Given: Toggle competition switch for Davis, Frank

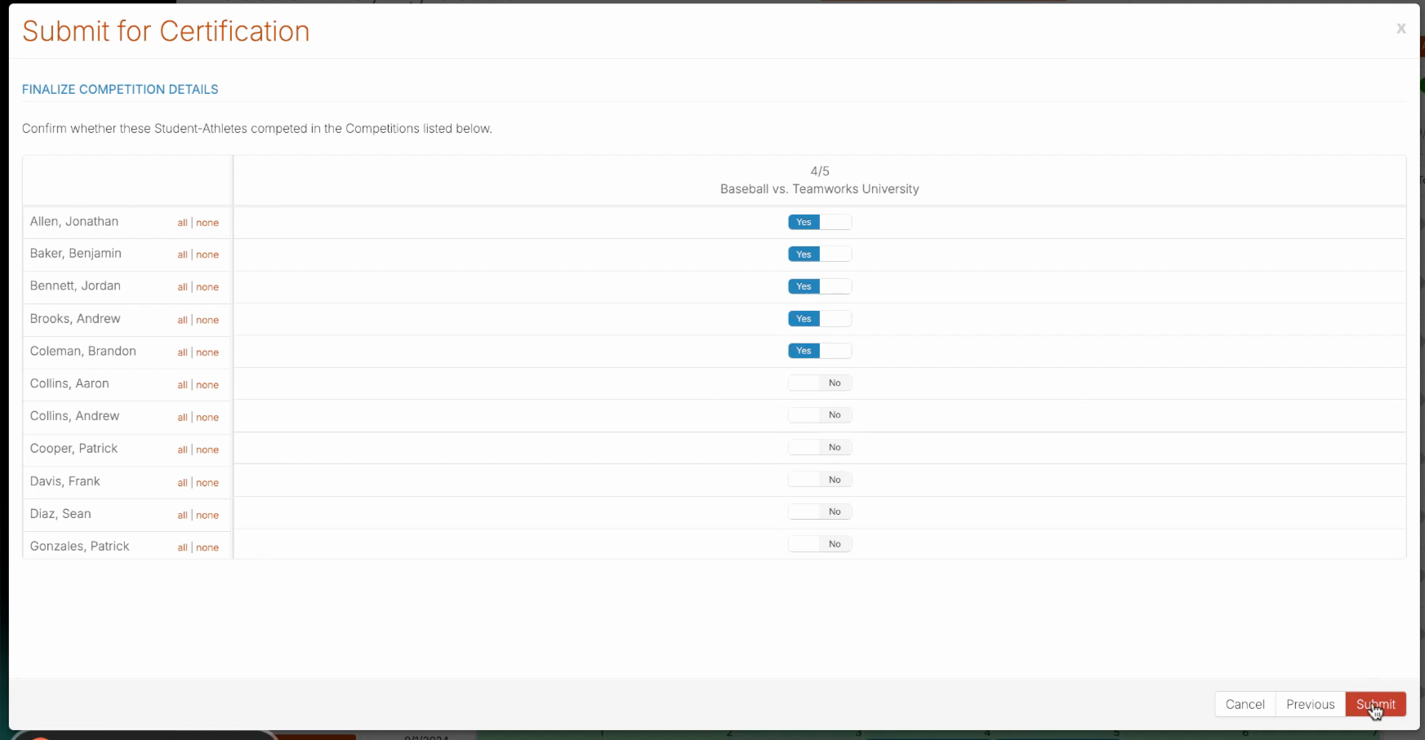Looking at the screenshot, I should coord(820,480).
